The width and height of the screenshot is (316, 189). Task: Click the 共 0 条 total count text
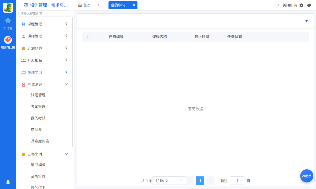coord(146,181)
